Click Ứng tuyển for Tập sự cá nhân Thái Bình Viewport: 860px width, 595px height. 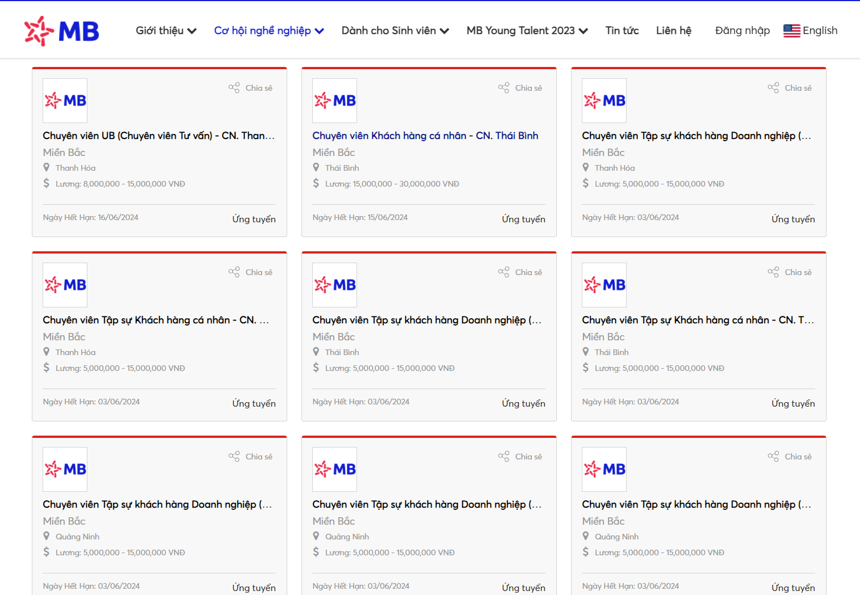(x=793, y=403)
